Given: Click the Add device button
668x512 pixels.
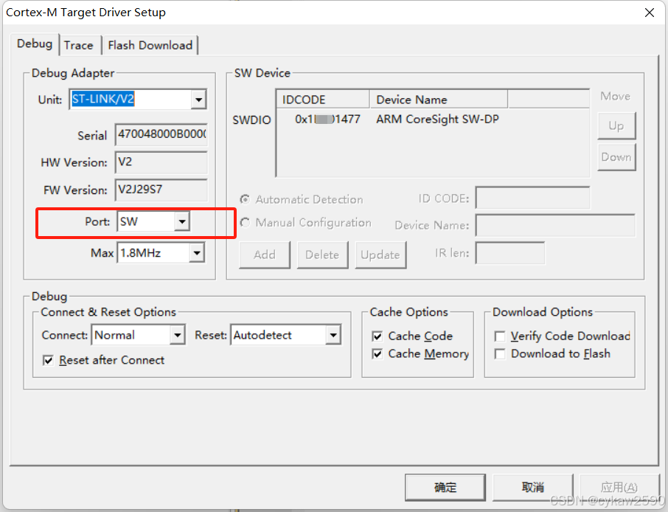Looking at the screenshot, I should [x=265, y=255].
